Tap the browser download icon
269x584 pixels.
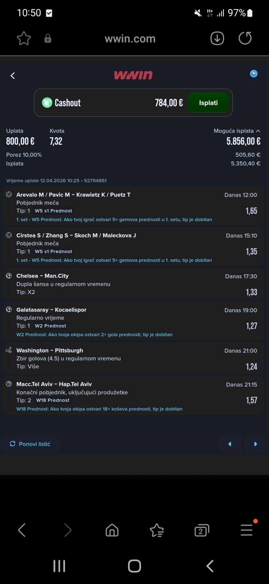pyautogui.click(x=217, y=38)
